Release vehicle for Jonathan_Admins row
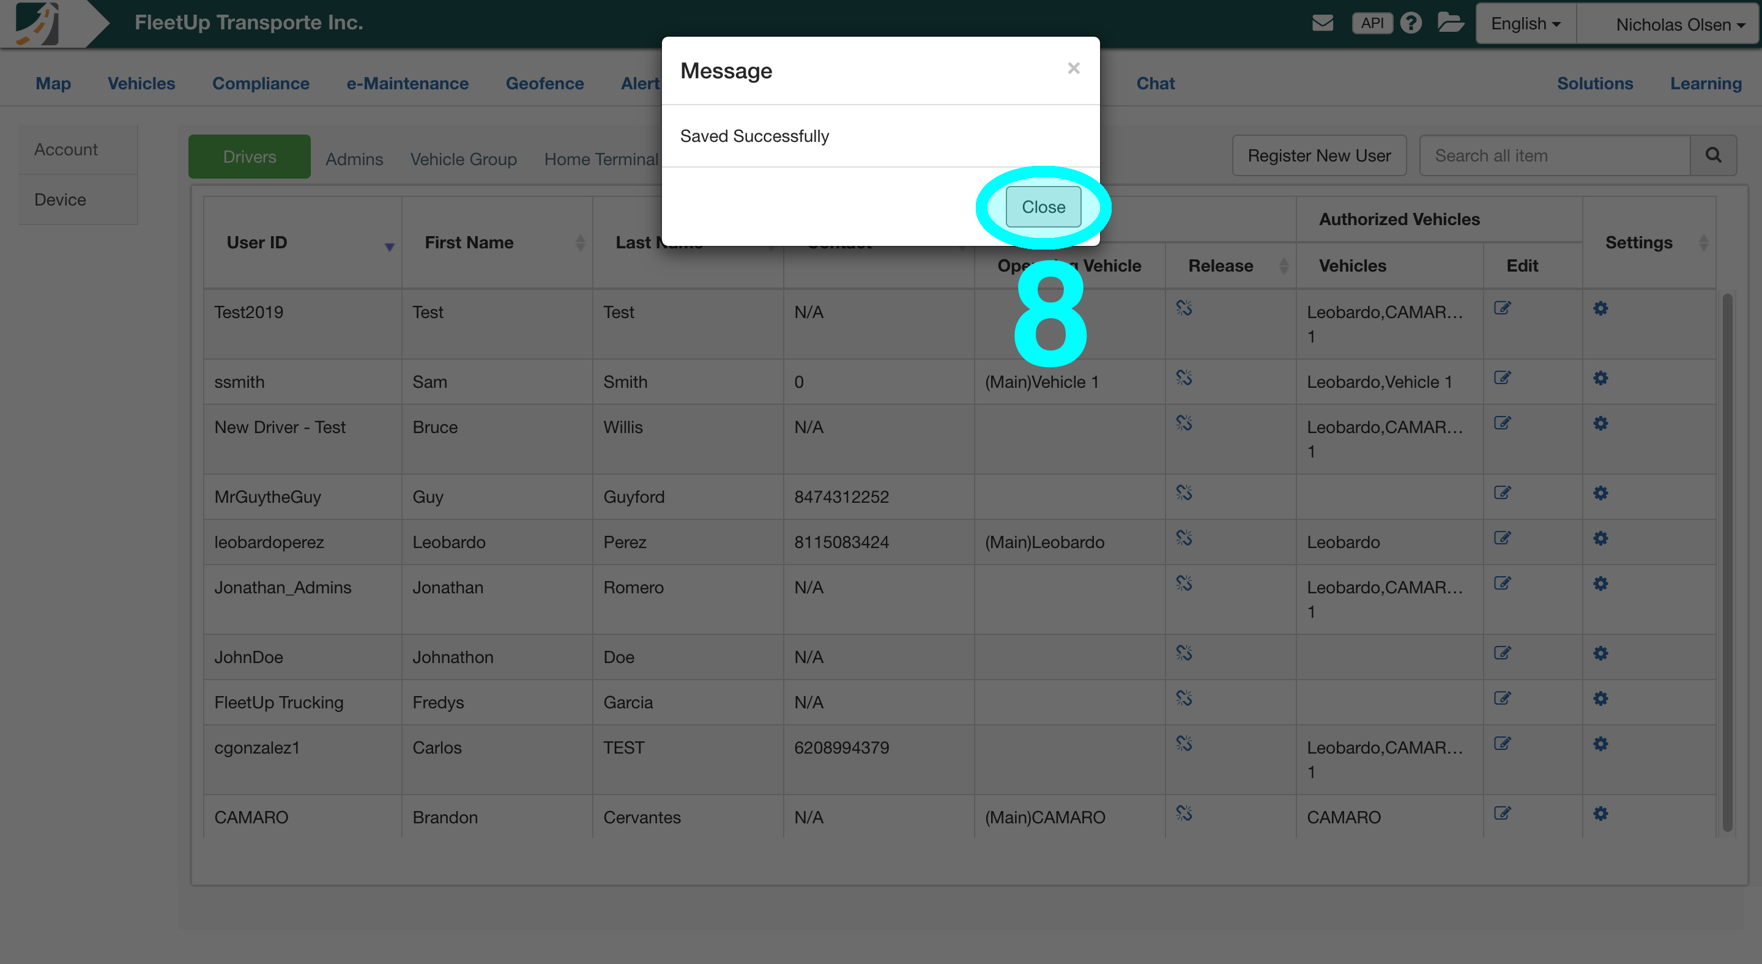Image resolution: width=1762 pixels, height=964 pixels. coord(1184,583)
